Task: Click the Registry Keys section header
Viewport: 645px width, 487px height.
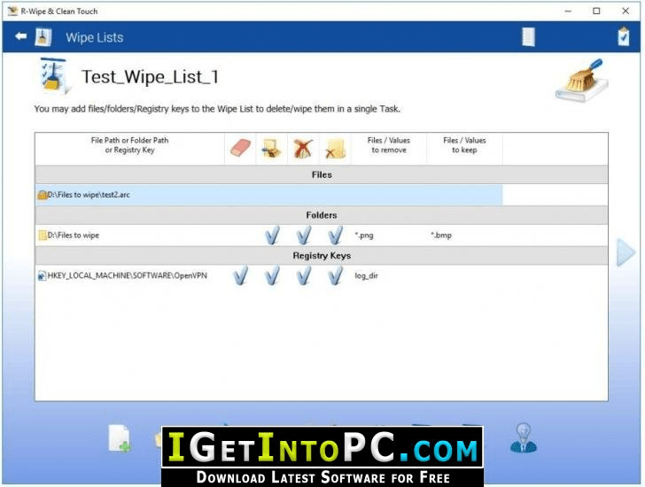Action: 322,256
